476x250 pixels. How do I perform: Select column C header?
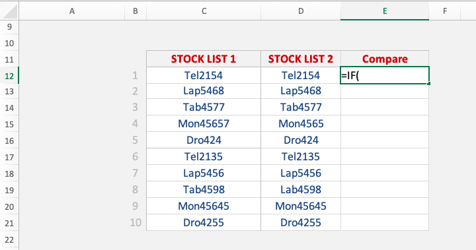coord(204,11)
